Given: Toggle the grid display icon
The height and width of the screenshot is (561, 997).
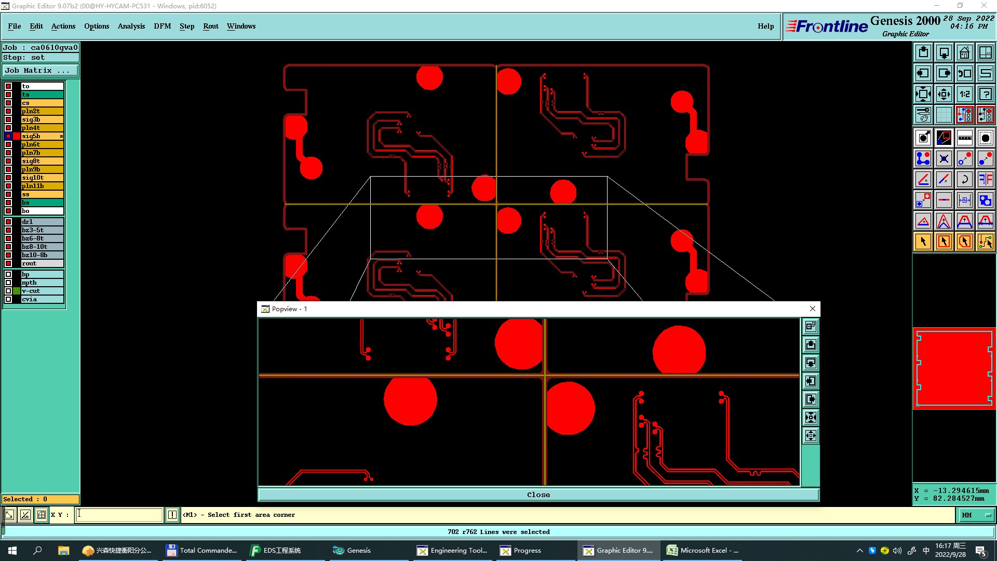Looking at the screenshot, I should pyautogui.click(x=944, y=115).
